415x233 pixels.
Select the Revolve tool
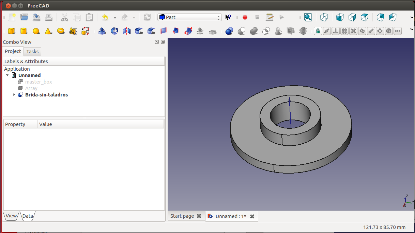click(114, 31)
